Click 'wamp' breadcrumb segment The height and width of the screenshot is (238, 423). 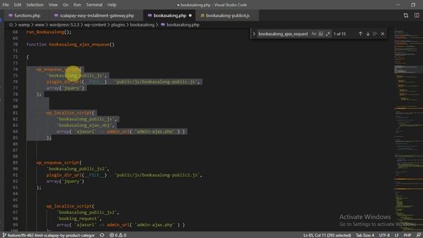point(24,25)
